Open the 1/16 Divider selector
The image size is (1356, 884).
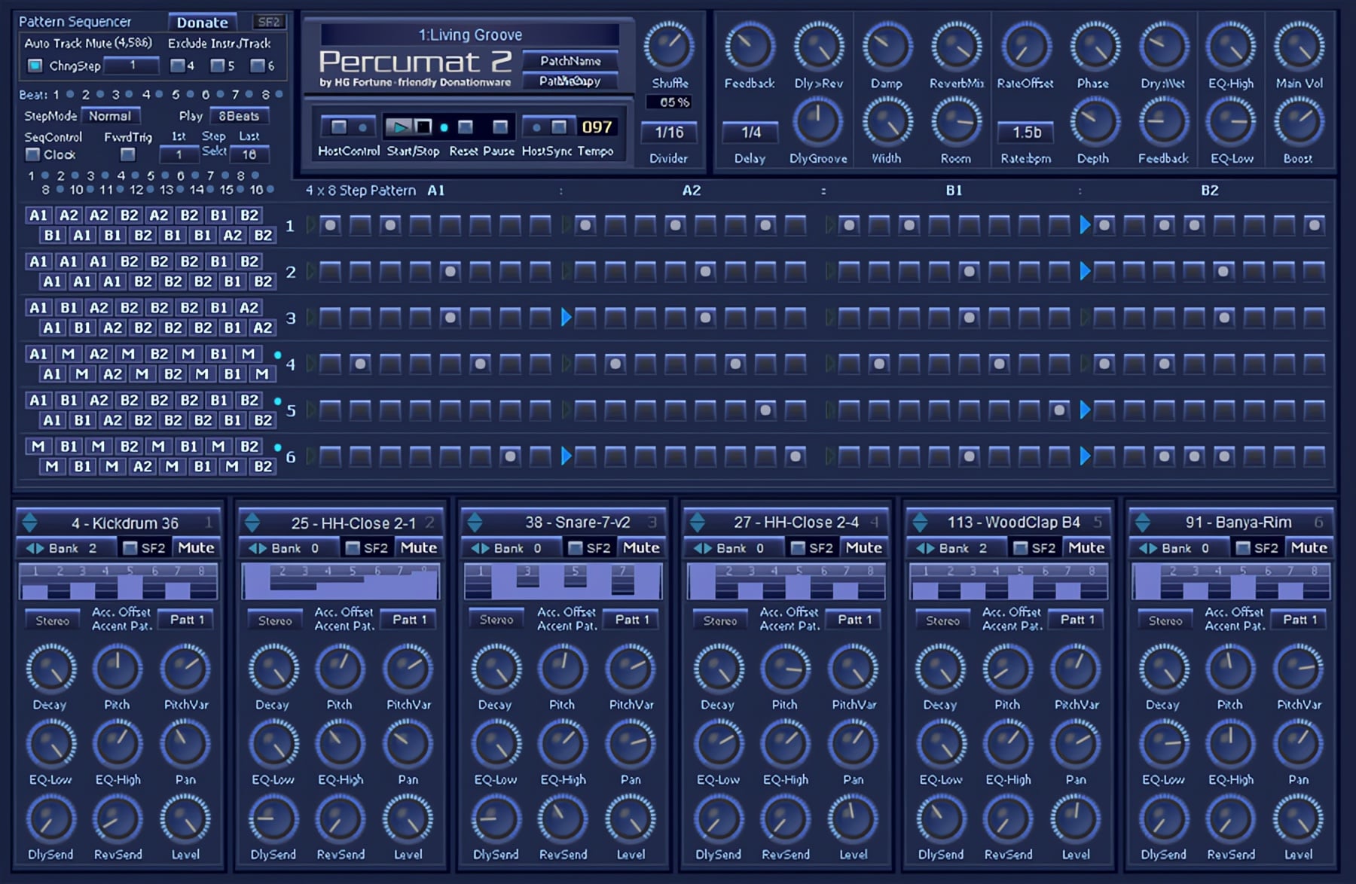(669, 133)
